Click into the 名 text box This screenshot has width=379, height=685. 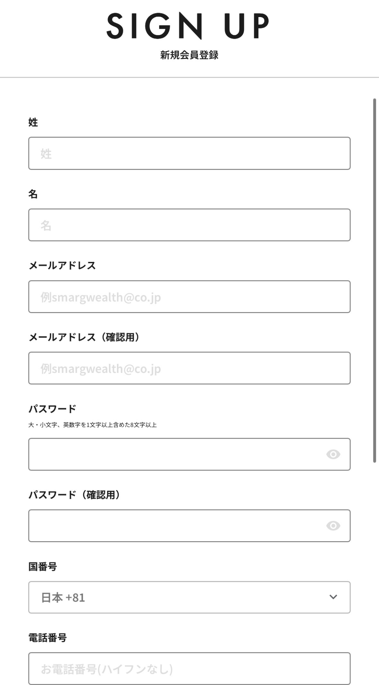click(189, 225)
